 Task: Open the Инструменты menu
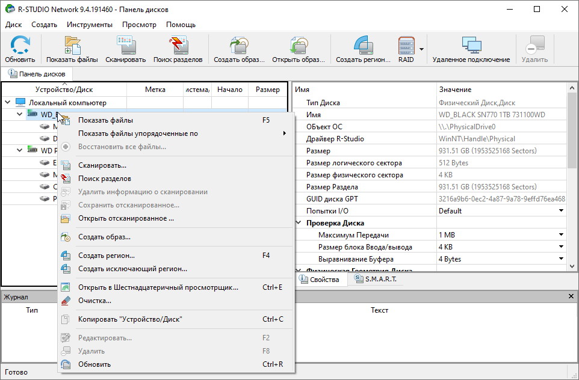pos(90,25)
